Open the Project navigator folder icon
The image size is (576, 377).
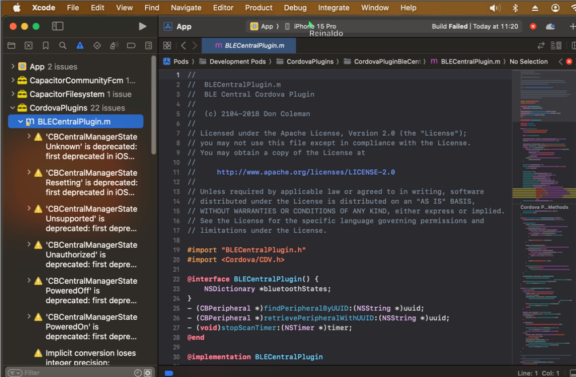[x=11, y=46]
